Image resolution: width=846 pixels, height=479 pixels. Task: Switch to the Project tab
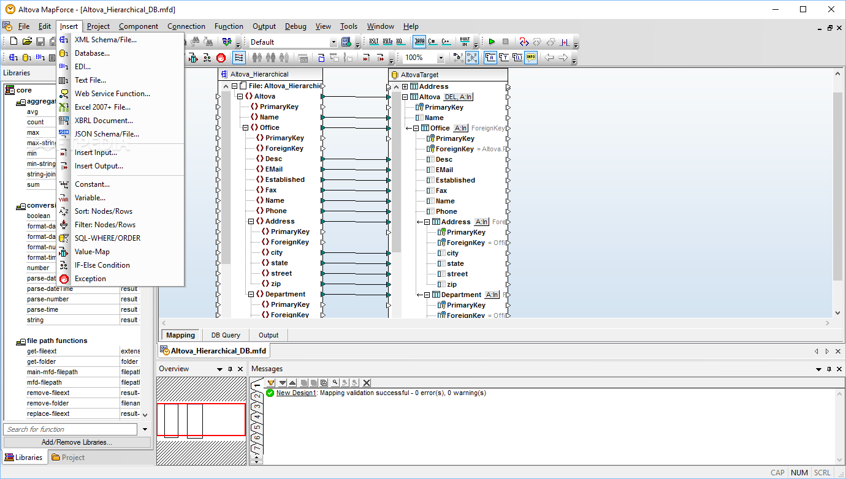[68, 458]
